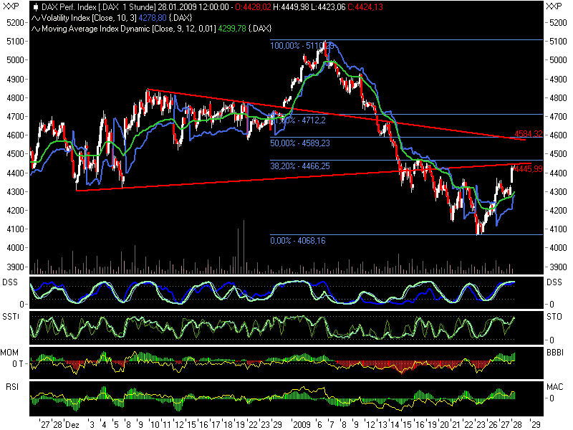Image resolution: width=573 pixels, height=430 pixels.
Task: Click 4100 on the right price axis
Action: (x=559, y=229)
